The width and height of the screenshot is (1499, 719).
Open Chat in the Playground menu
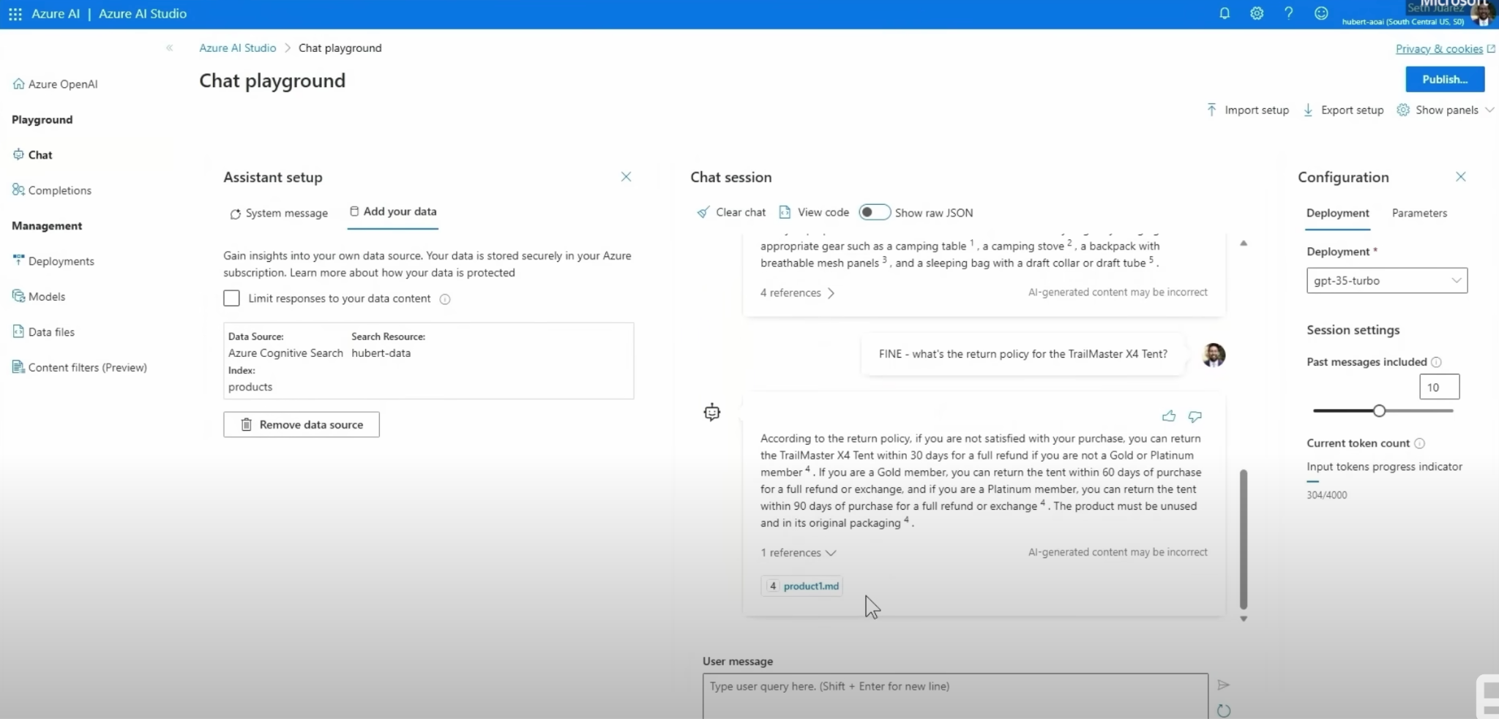(33, 155)
